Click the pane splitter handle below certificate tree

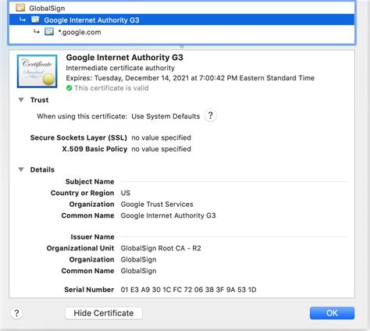tap(182, 47)
